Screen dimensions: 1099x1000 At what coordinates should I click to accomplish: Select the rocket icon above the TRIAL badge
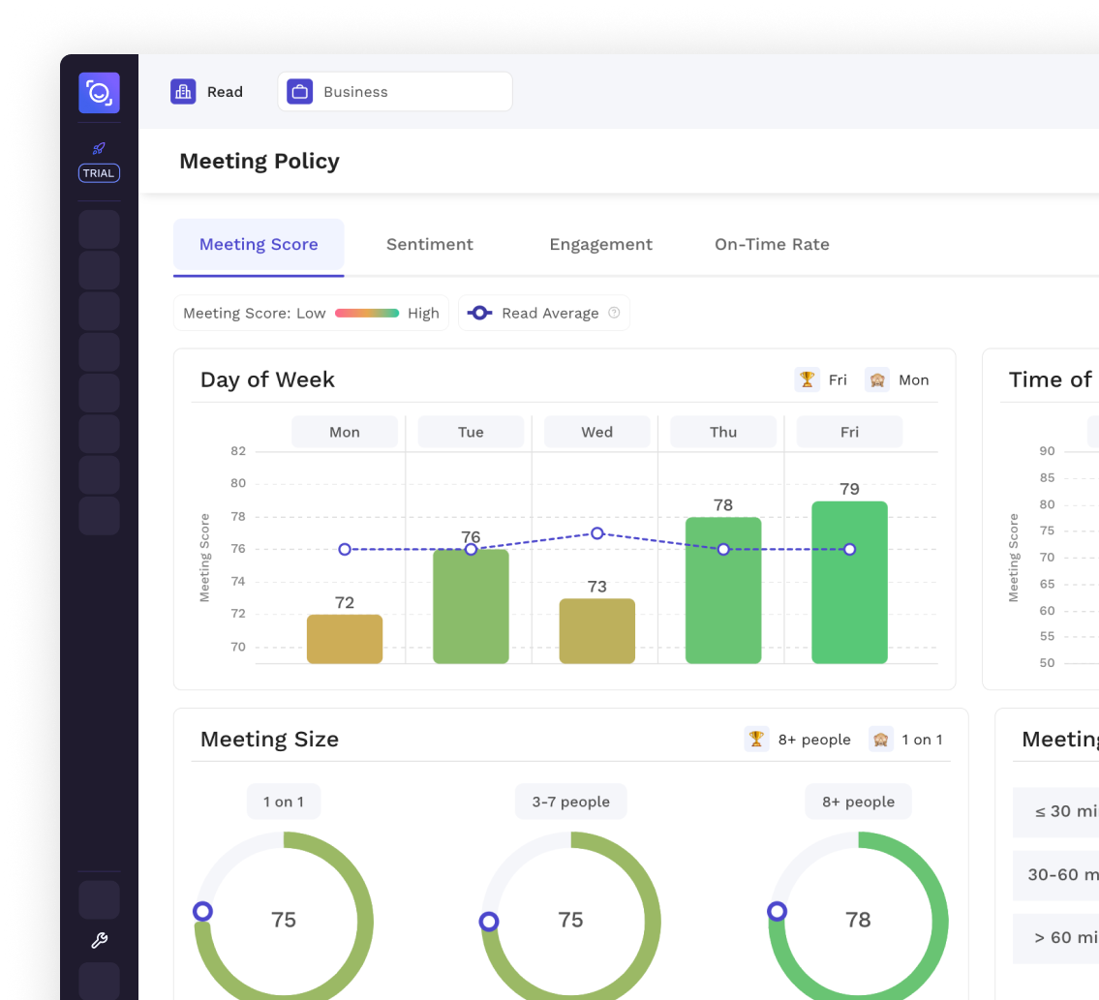pos(99,149)
